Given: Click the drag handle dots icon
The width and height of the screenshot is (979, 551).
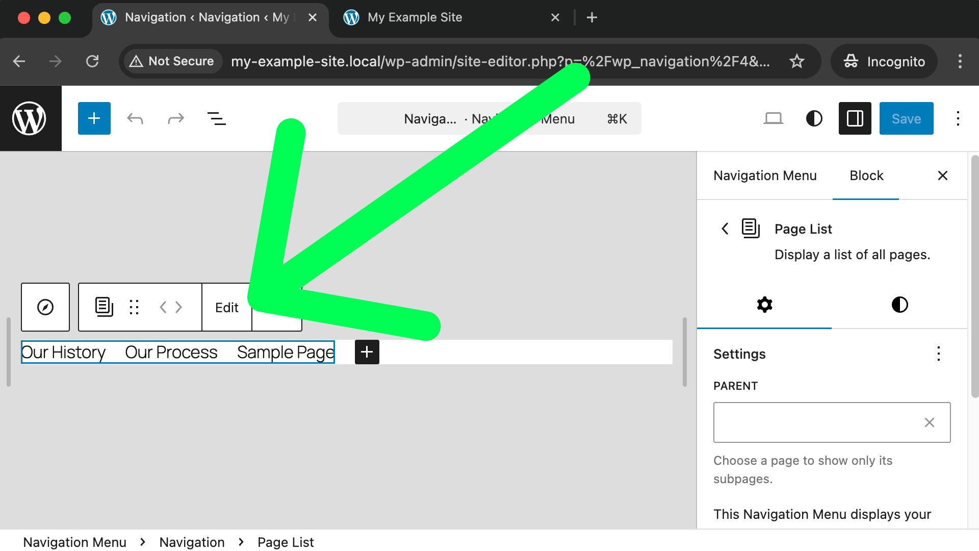Looking at the screenshot, I should [x=134, y=307].
